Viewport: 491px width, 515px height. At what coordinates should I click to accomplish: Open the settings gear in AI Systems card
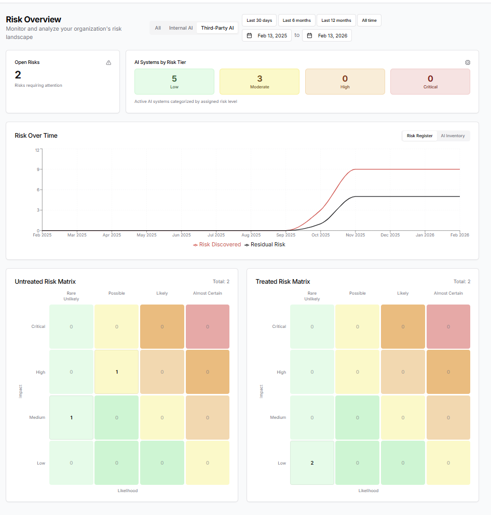click(468, 62)
